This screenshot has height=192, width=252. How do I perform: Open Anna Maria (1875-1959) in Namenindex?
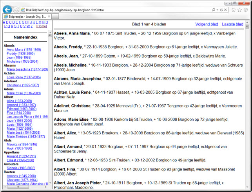coord(24,50)
